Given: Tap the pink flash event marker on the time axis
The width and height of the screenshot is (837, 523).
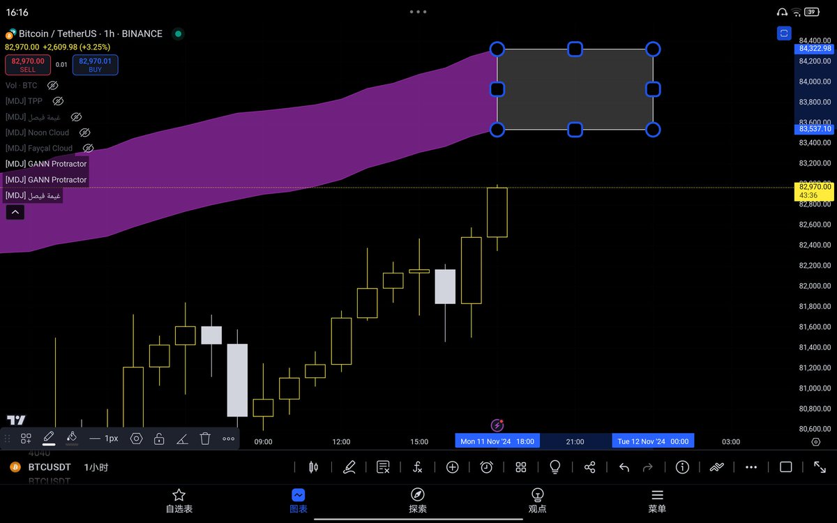Looking at the screenshot, I should [x=497, y=425].
